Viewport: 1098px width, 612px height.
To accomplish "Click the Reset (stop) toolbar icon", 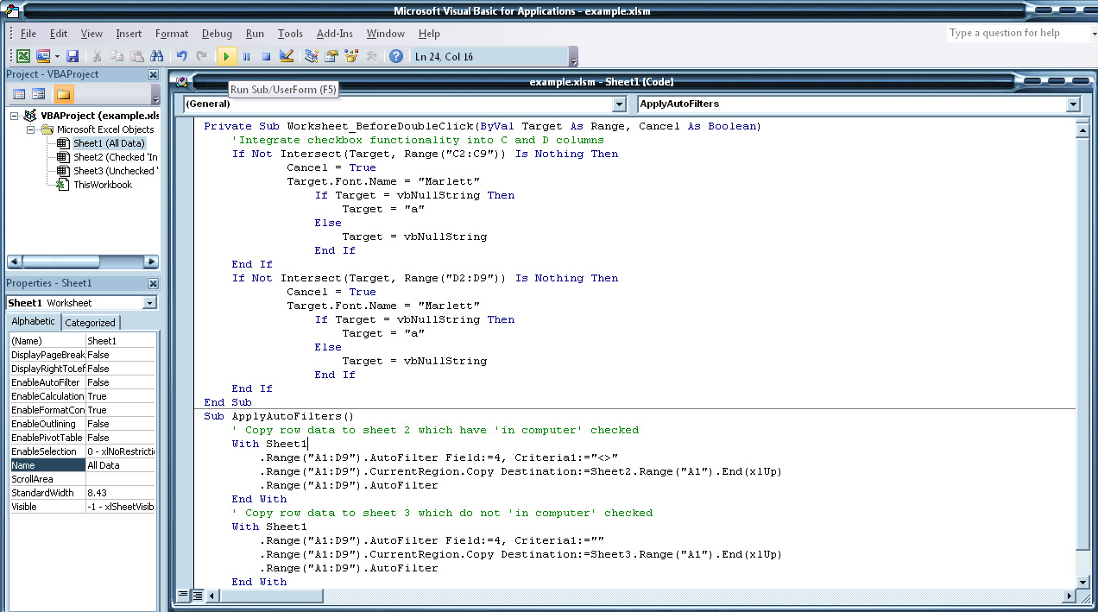I will [x=267, y=56].
